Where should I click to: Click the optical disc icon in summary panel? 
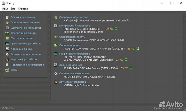[x=56, y=74]
